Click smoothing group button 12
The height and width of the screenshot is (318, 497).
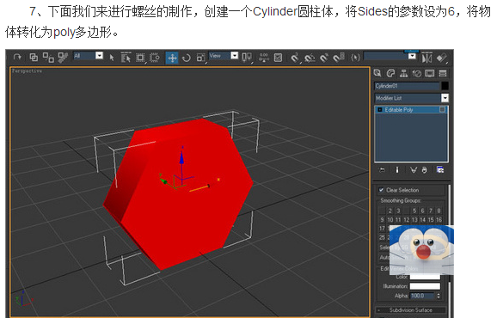click(x=407, y=220)
